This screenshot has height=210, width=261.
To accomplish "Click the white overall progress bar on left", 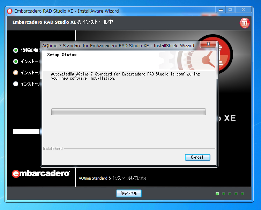I will (x=26, y=131).
